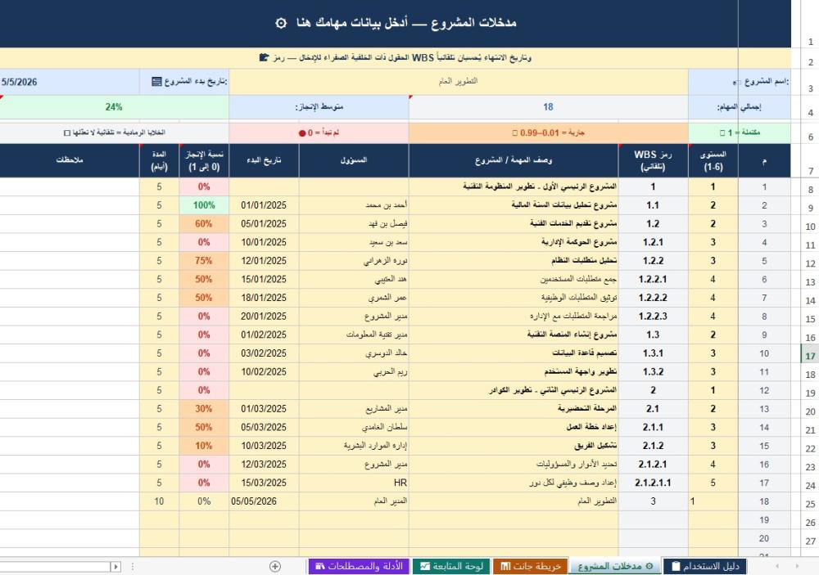Open the دليل الاستخدام sheet tab

pos(705,566)
